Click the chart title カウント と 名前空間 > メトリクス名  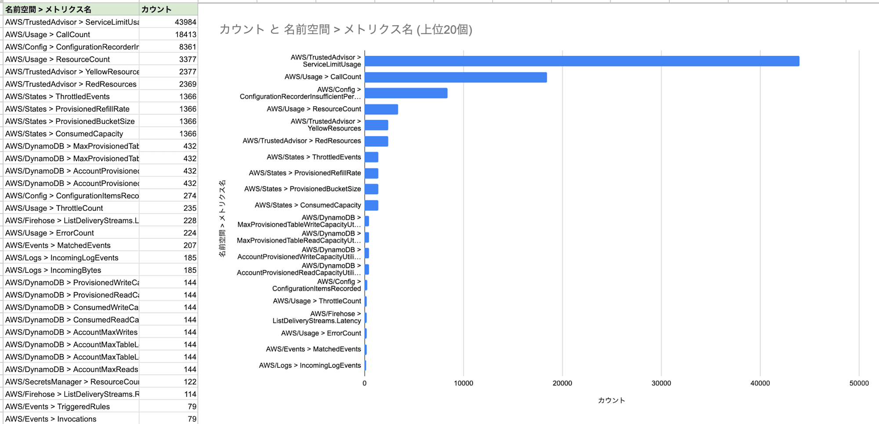pos(346,29)
